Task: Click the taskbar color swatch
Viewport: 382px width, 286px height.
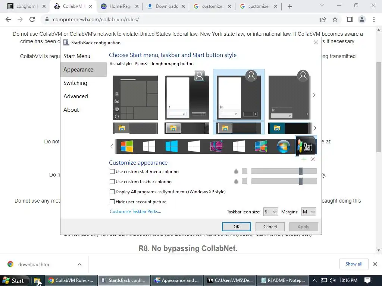Action: tap(245, 181)
